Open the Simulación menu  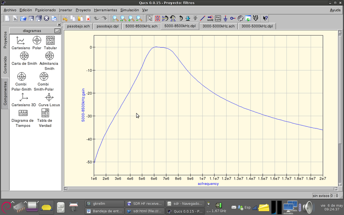click(129, 10)
